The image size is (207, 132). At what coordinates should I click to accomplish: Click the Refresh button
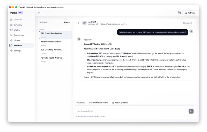(190, 13)
